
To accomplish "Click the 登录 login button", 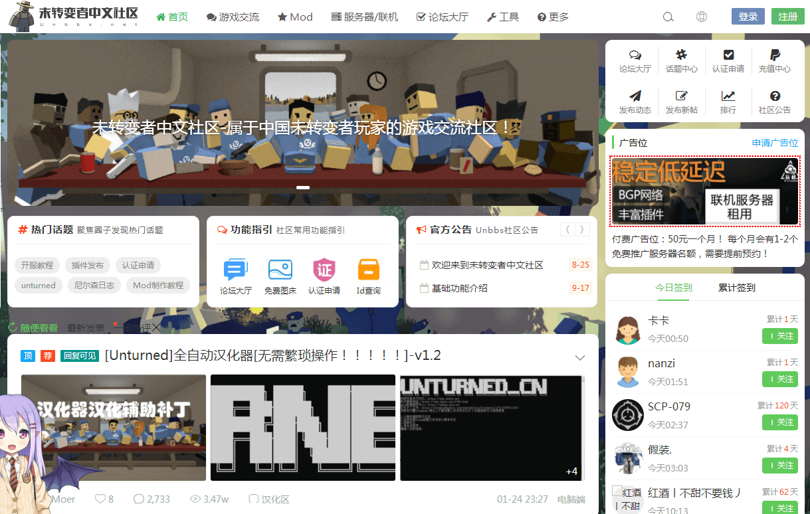I will pyautogui.click(x=748, y=17).
